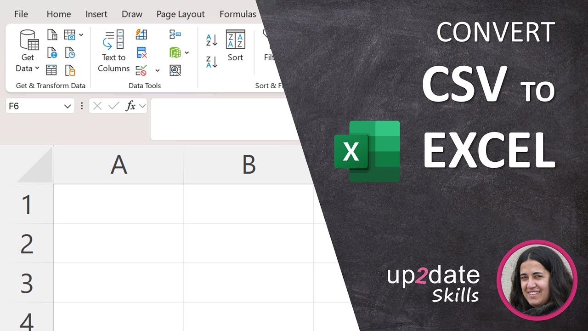Select column A header
This screenshot has width=588, height=331.
coord(119,165)
